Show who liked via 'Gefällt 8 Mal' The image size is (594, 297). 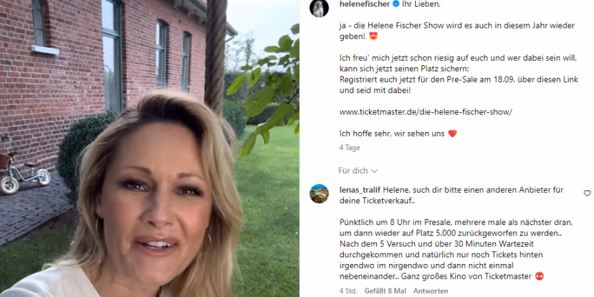click(x=385, y=291)
